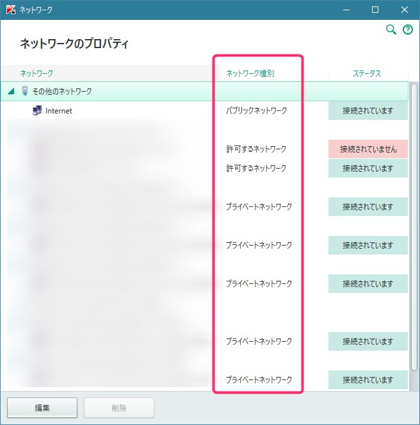
Task: Click the 接続されていません status cell
Action: [368, 149]
